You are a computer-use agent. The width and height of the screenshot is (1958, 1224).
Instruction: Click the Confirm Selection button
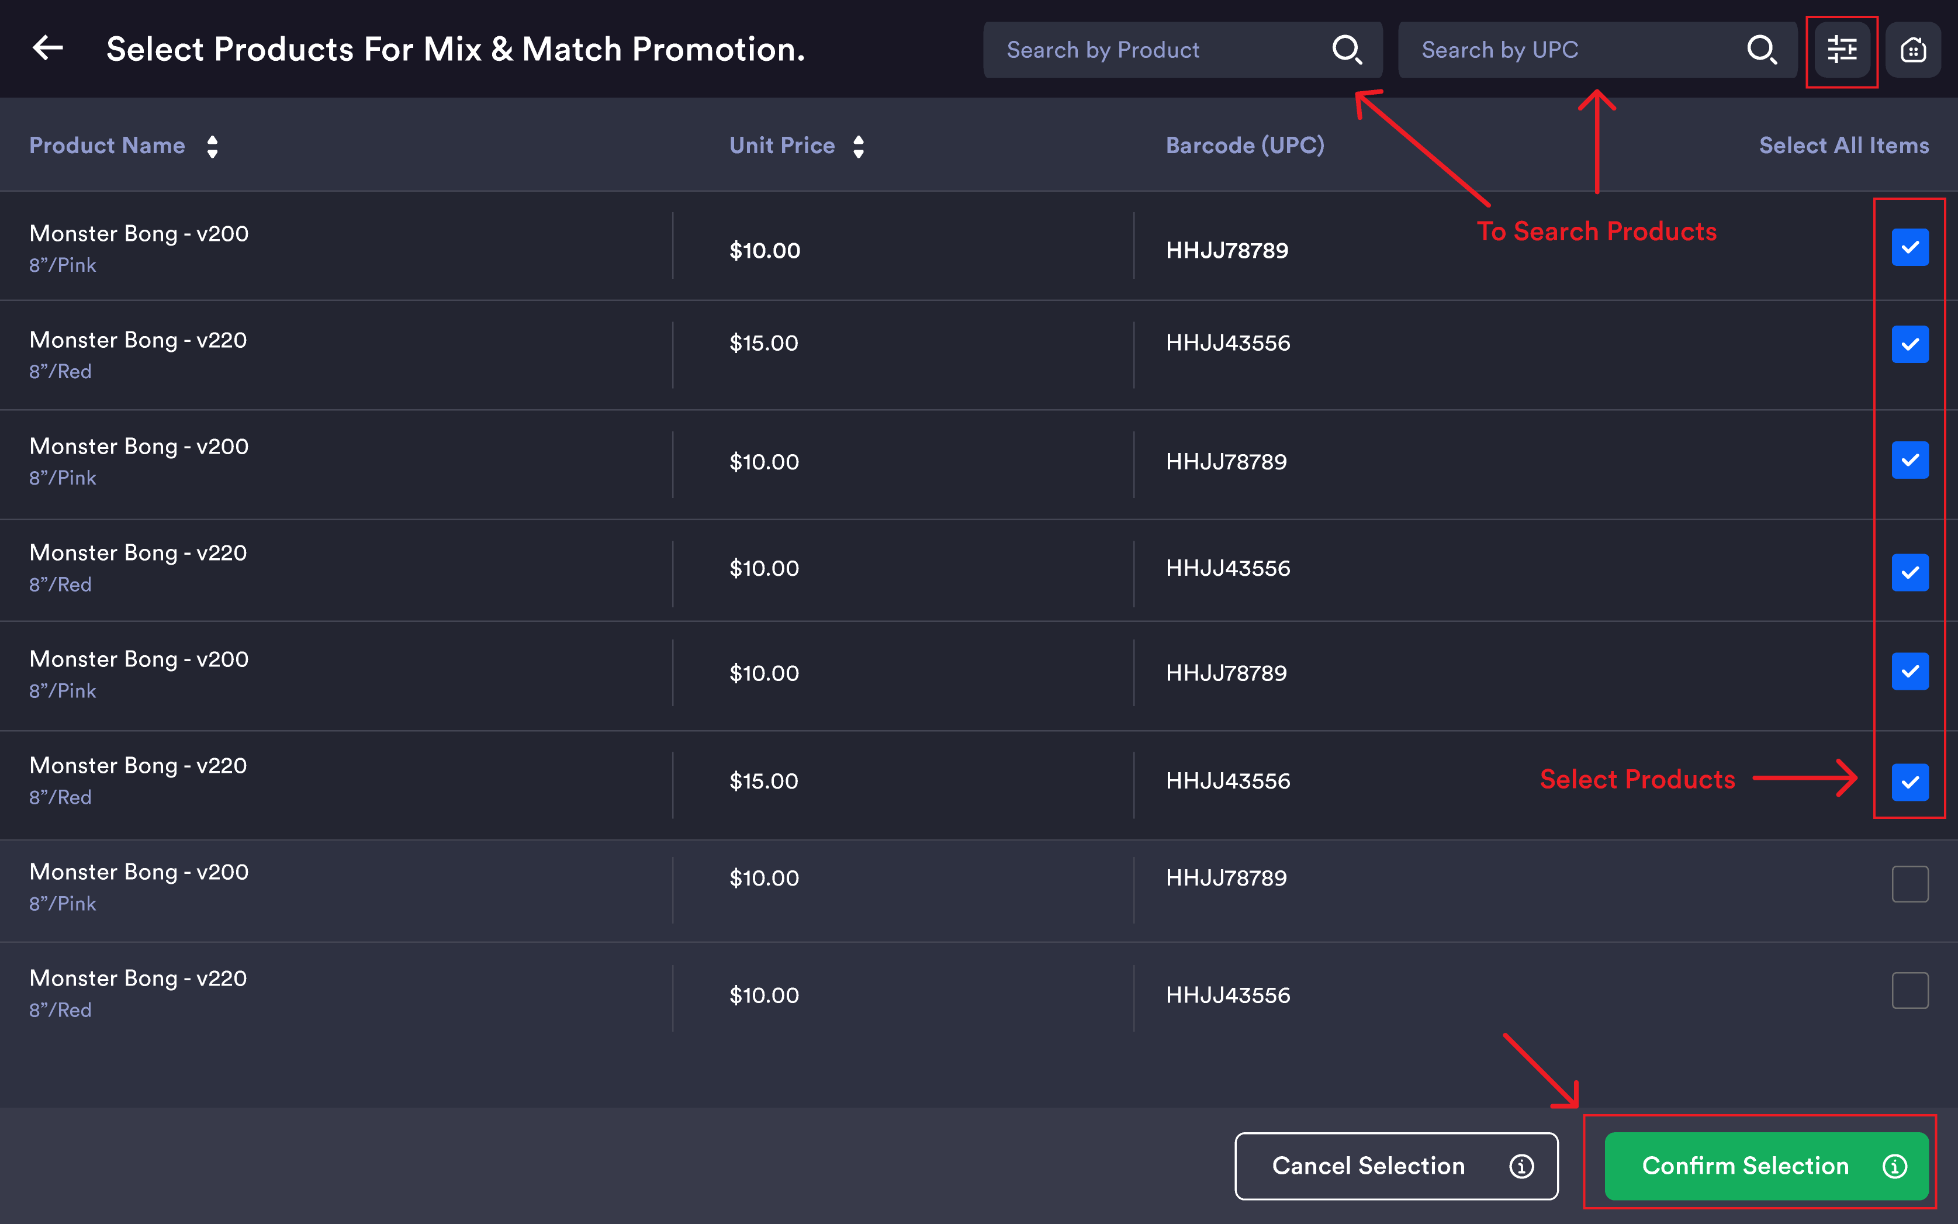(1766, 1166)
